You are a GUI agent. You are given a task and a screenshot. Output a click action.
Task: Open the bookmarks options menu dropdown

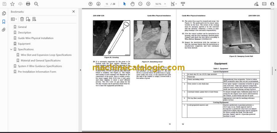pos(14,19)
